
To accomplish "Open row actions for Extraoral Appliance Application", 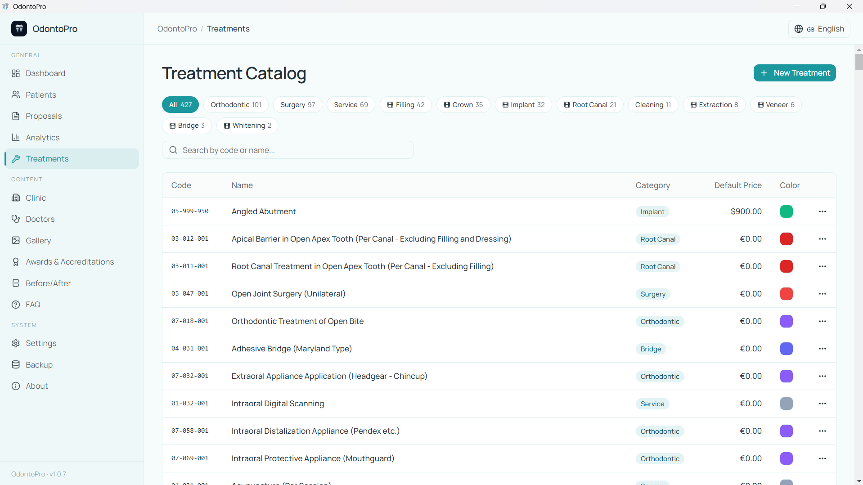I will tap(823, 376).
